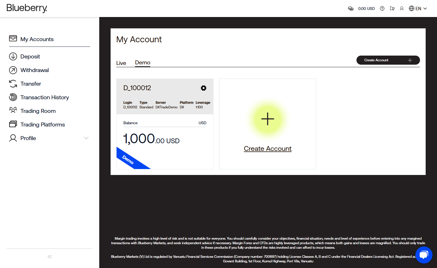Click the user profile icon in header

(x=402, y=9)
